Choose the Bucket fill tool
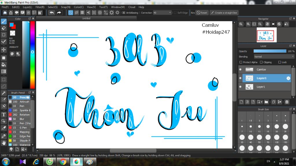The width and height of the screenshot is (296, 166). coord(3,65)
